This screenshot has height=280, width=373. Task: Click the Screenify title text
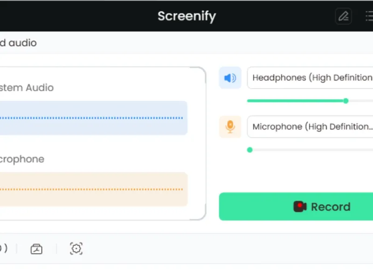pos(187,16)
